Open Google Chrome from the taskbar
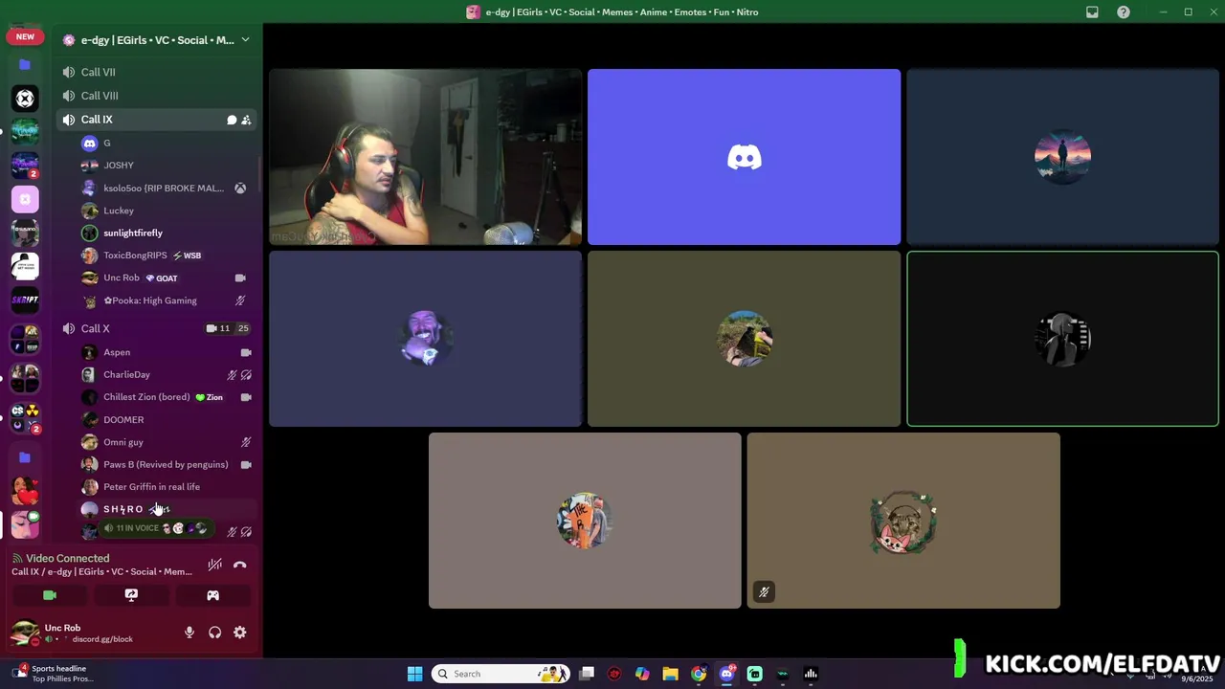The width and height of the screenshot is (1225, 689). (699, 674)
